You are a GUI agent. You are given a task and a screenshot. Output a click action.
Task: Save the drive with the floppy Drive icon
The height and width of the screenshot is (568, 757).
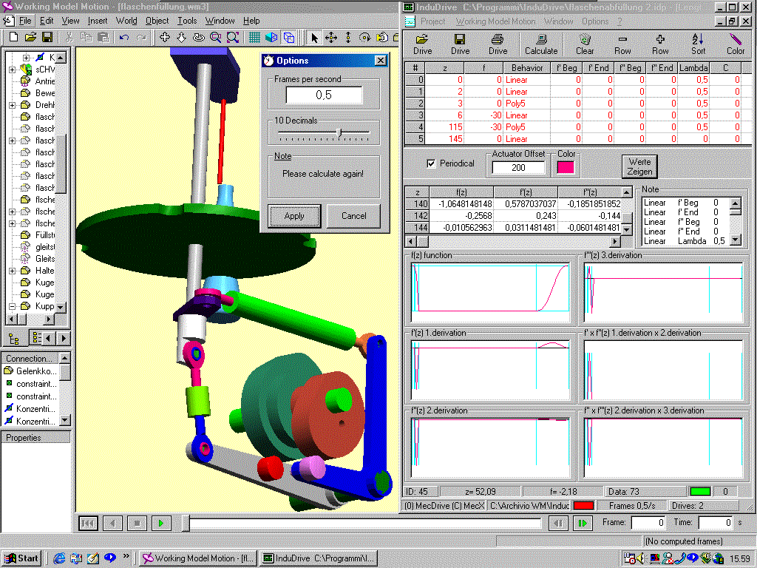[460, 44]
